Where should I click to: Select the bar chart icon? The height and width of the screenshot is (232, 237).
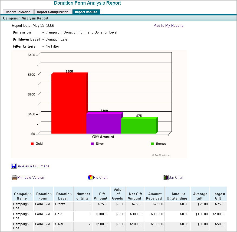166,177
